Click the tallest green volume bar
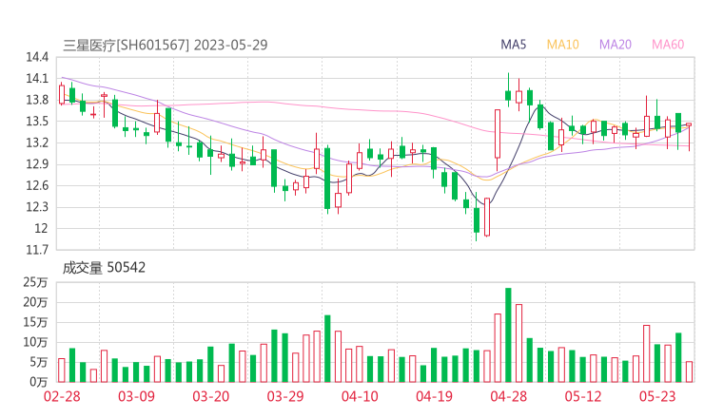 coord(508,335)
